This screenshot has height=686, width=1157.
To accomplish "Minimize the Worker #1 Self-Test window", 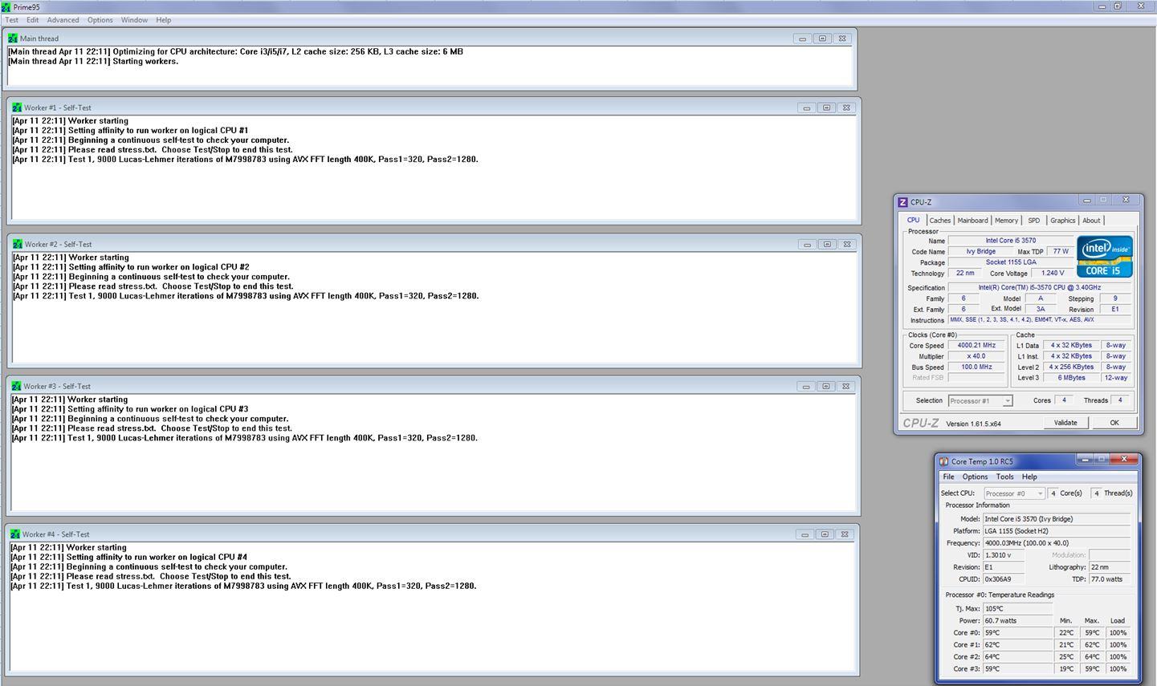I will 806,108.
